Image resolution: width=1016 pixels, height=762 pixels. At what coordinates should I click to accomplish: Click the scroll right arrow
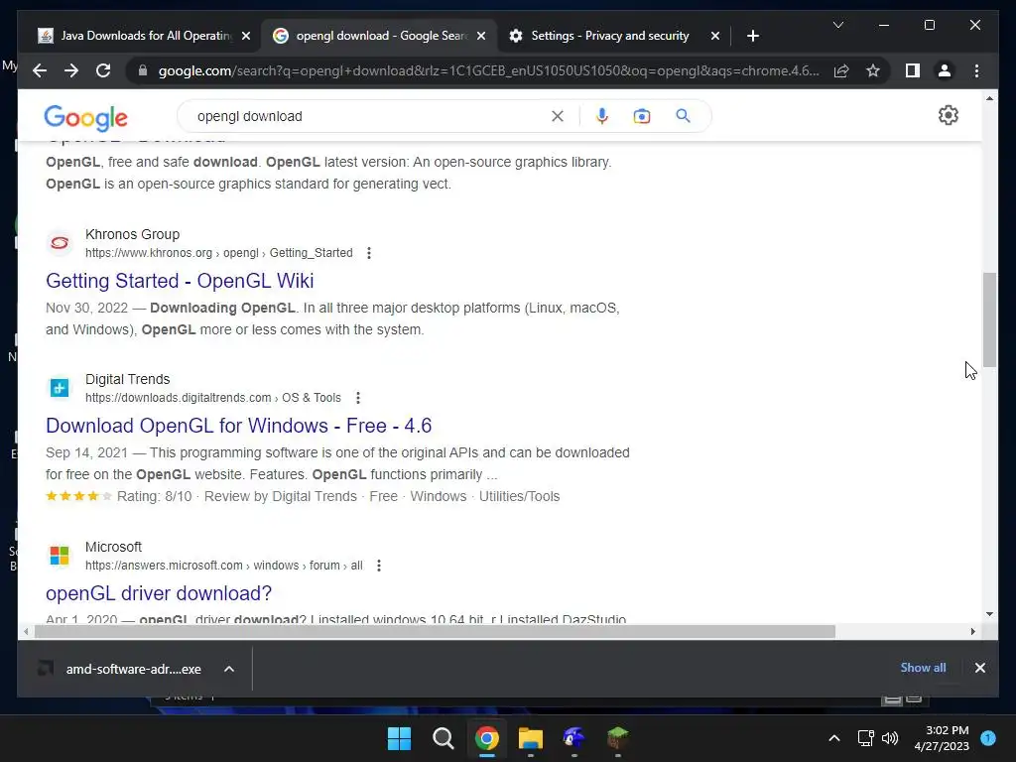(972, 631)
